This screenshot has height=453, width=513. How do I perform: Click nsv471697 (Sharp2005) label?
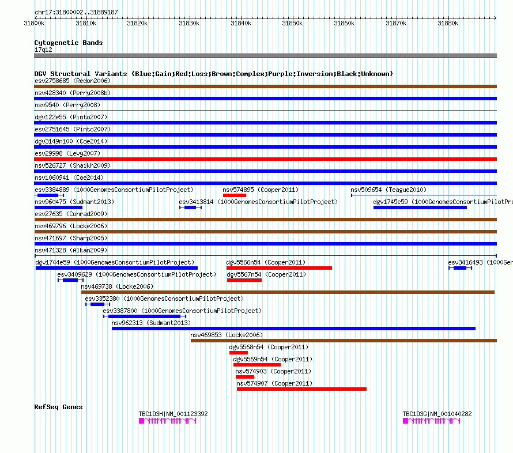coord(71,238)
